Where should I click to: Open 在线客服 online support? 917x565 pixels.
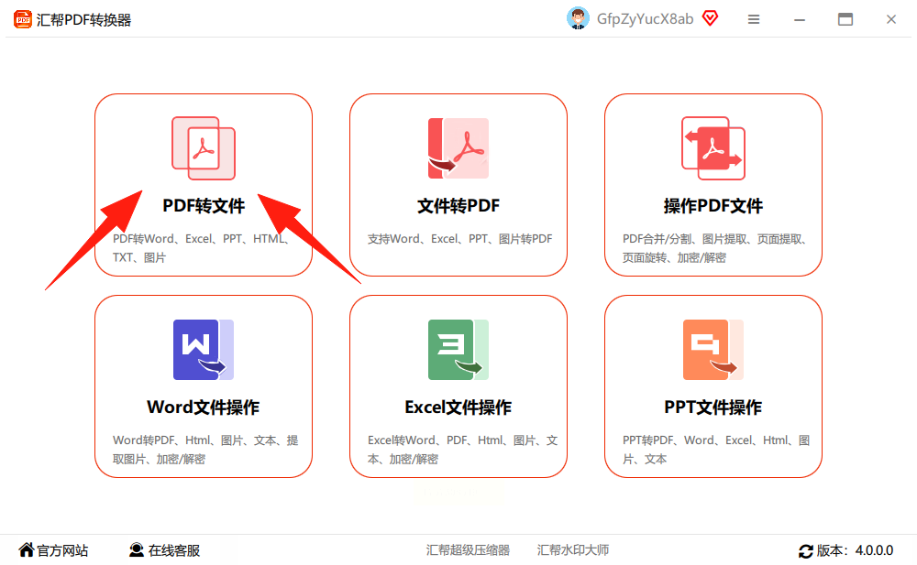165,550
